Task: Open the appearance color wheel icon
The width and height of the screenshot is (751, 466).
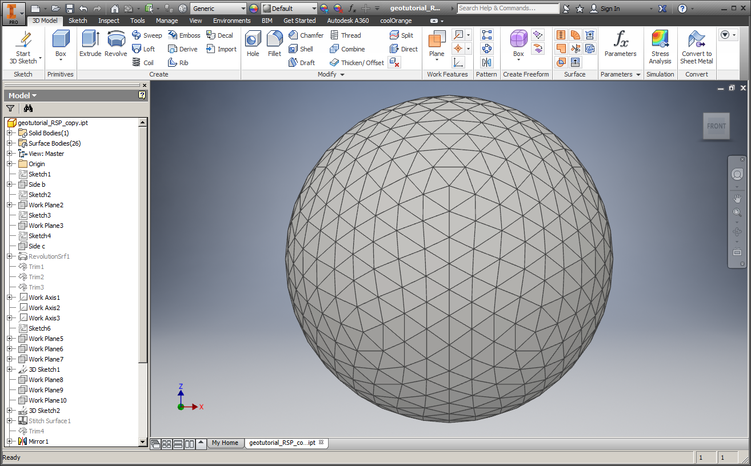Action: pos(254,9)
